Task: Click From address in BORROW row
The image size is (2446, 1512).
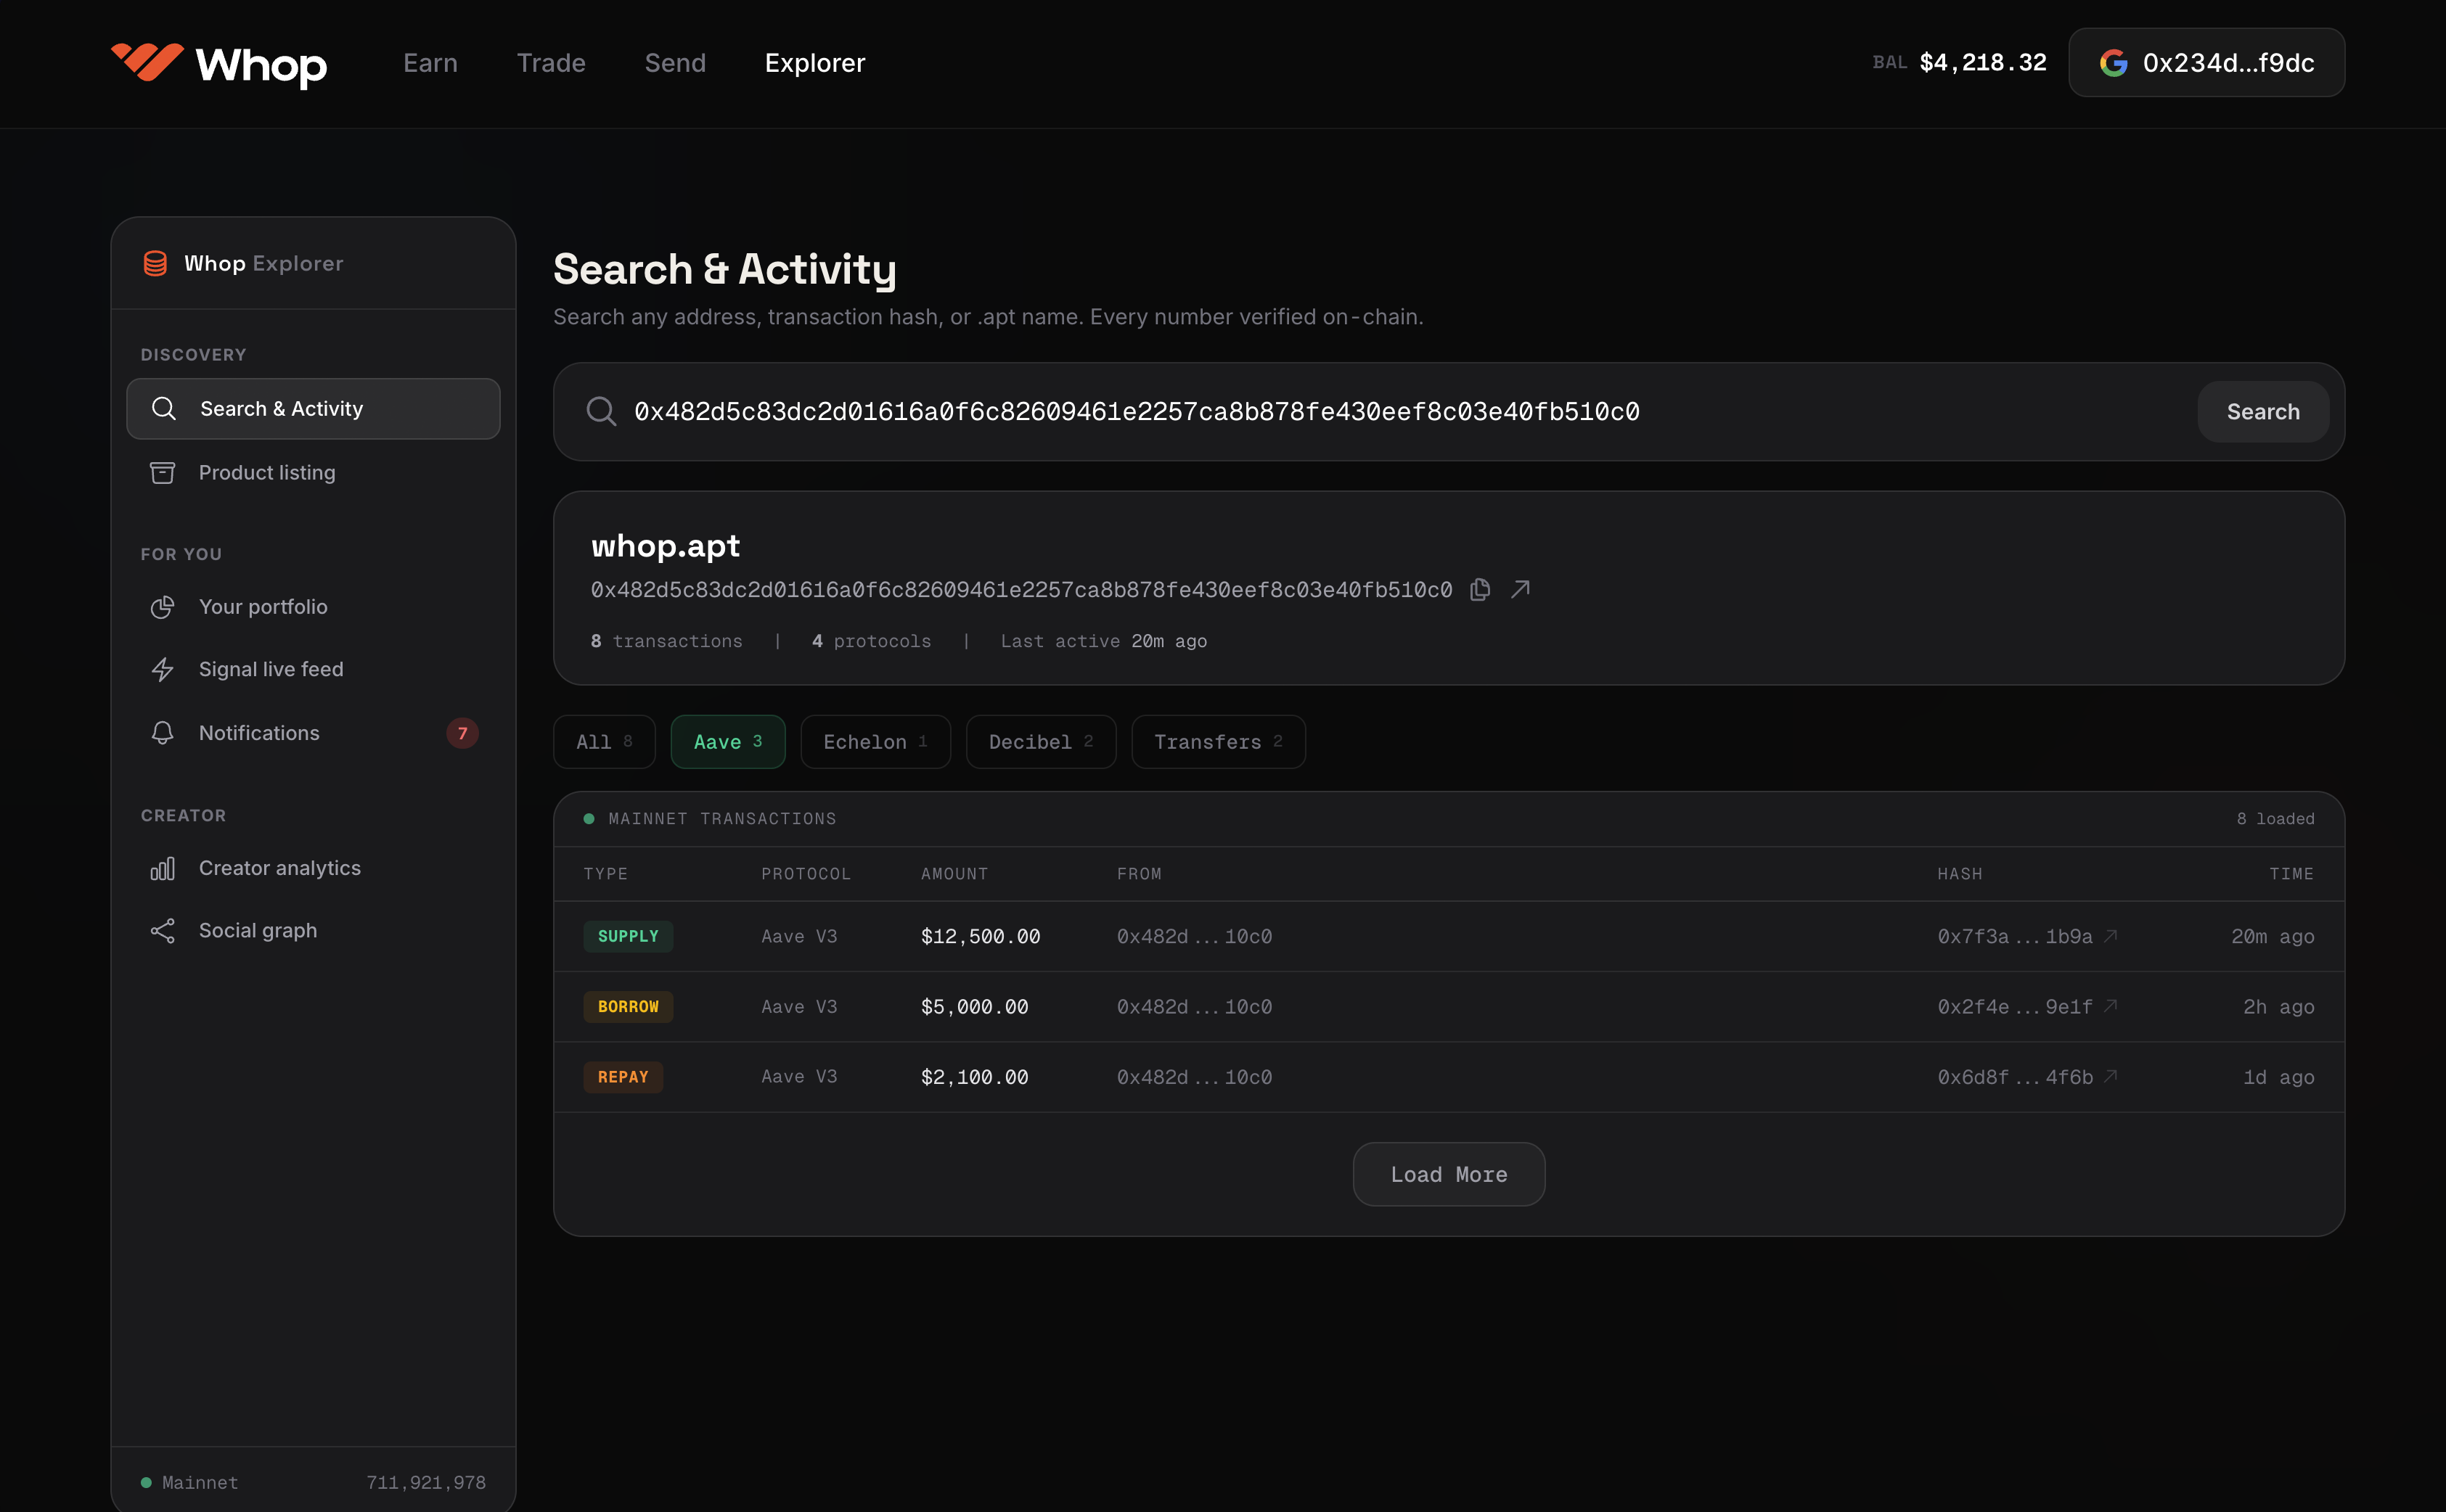Action: [x=1195, y=1006]
